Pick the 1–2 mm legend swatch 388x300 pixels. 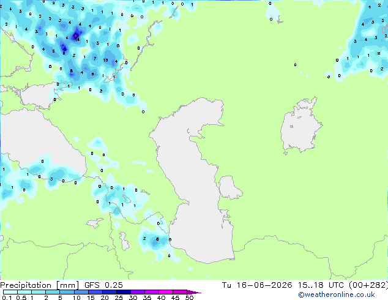point(39,292)
